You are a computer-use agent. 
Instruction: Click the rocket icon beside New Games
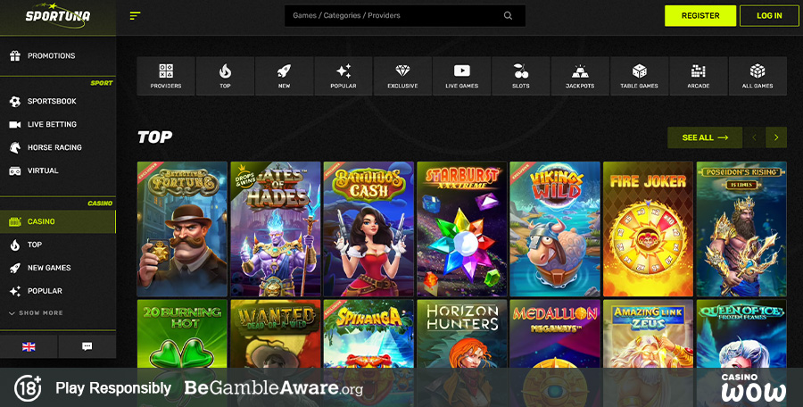(15, 268)
